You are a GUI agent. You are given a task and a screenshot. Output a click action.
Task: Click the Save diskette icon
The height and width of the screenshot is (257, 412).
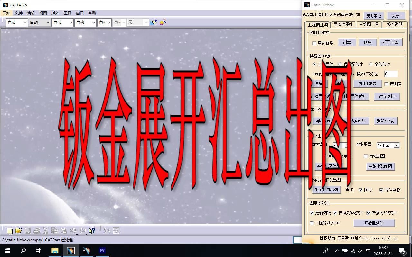pyautogui.click(x=28, y=230)
